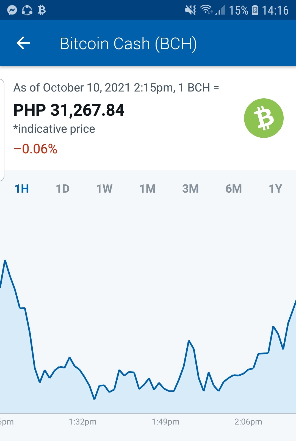Switch to the 1W chart range
This screenshot has height=441, width=296.
click(104, 189)
